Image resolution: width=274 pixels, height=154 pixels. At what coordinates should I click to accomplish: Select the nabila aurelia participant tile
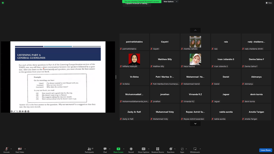(226, 112)
